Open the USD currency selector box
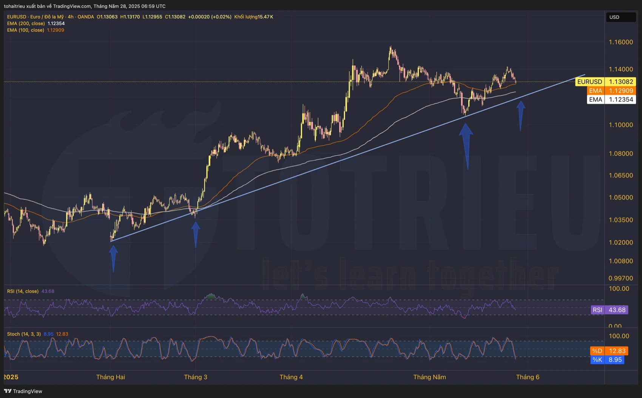The image size is (642, 398). [621, 17]
